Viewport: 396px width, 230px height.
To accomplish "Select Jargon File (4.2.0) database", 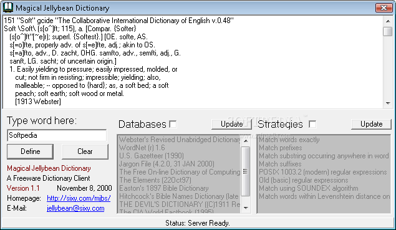I will 179,164.
